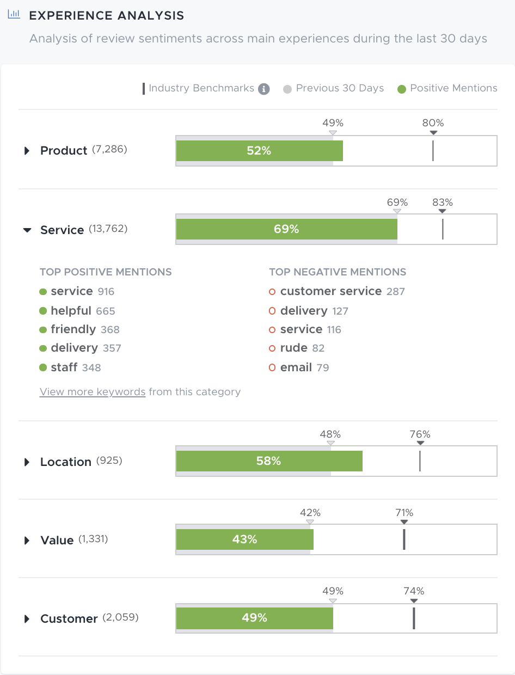Collapse the Service category row
The width and height of the screenshot is (515, 675).
[x=27, y=230]
